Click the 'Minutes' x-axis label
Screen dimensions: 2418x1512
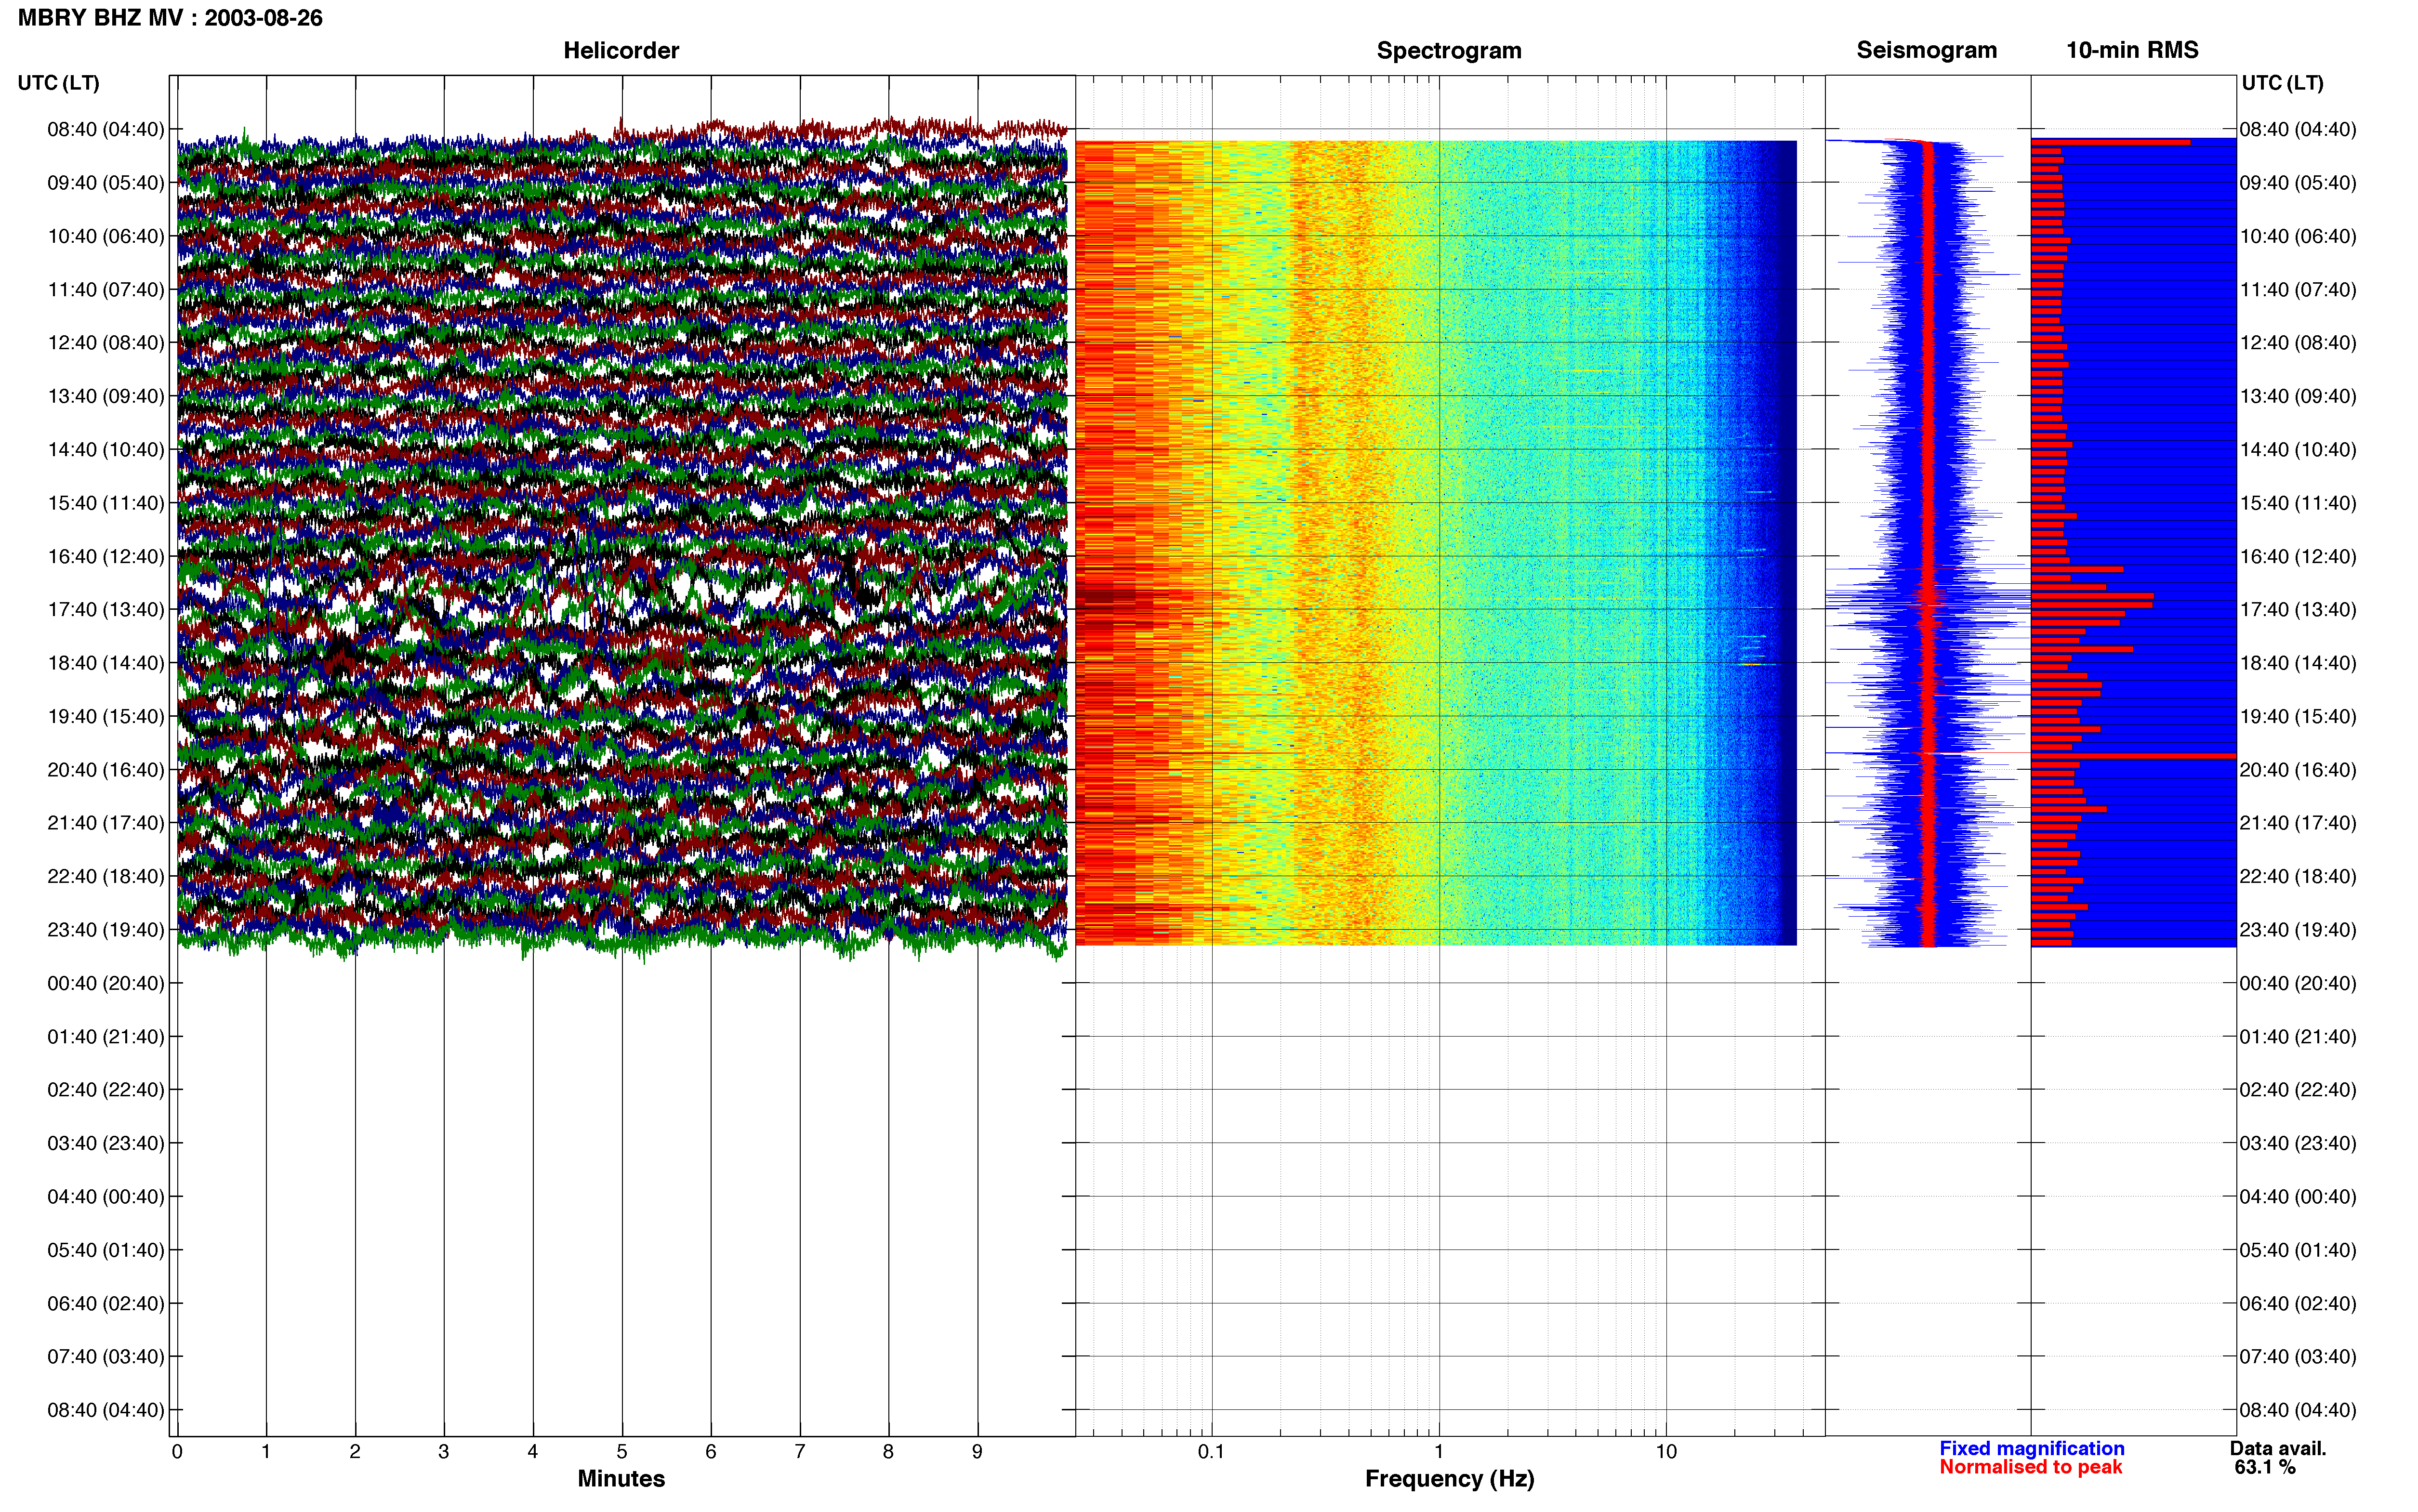(621, 1478)
